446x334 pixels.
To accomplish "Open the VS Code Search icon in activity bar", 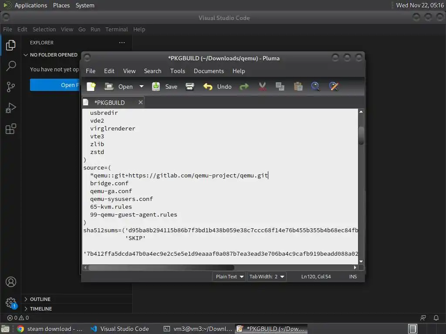I will pyautogui.click(x=11, y=66).
